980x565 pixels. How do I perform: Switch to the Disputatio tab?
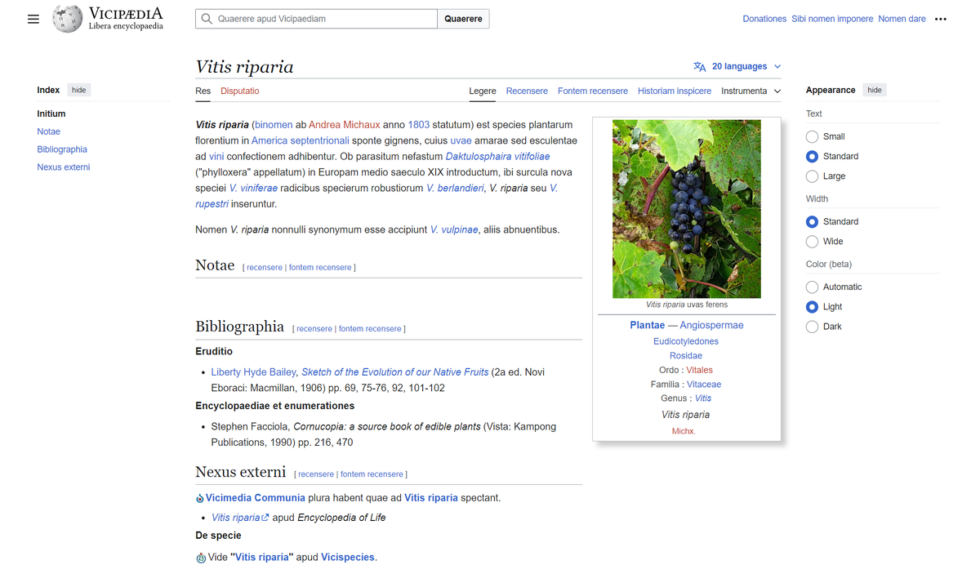(240, 91)
